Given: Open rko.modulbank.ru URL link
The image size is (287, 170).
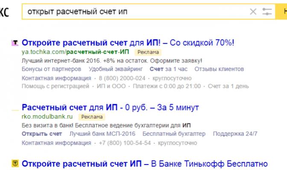Looking at the screenshot, I should coord(47,116).
